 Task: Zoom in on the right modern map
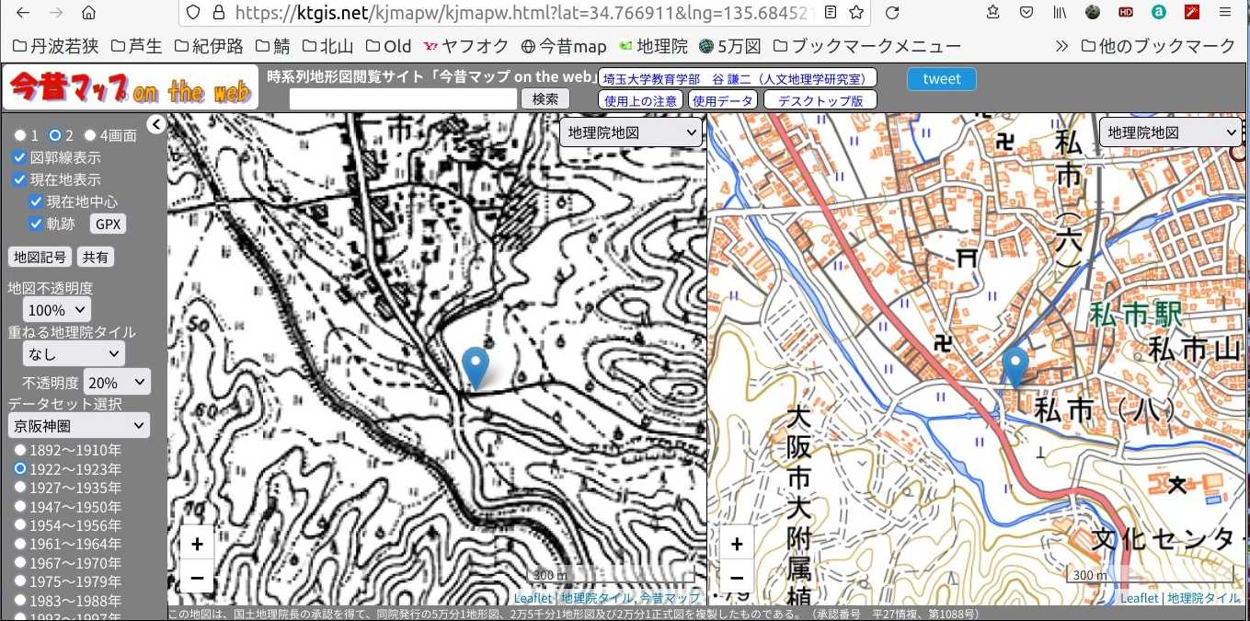[736, 544]
